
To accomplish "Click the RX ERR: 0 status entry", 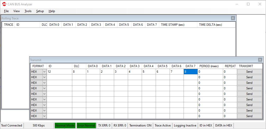I will point(120,125).
